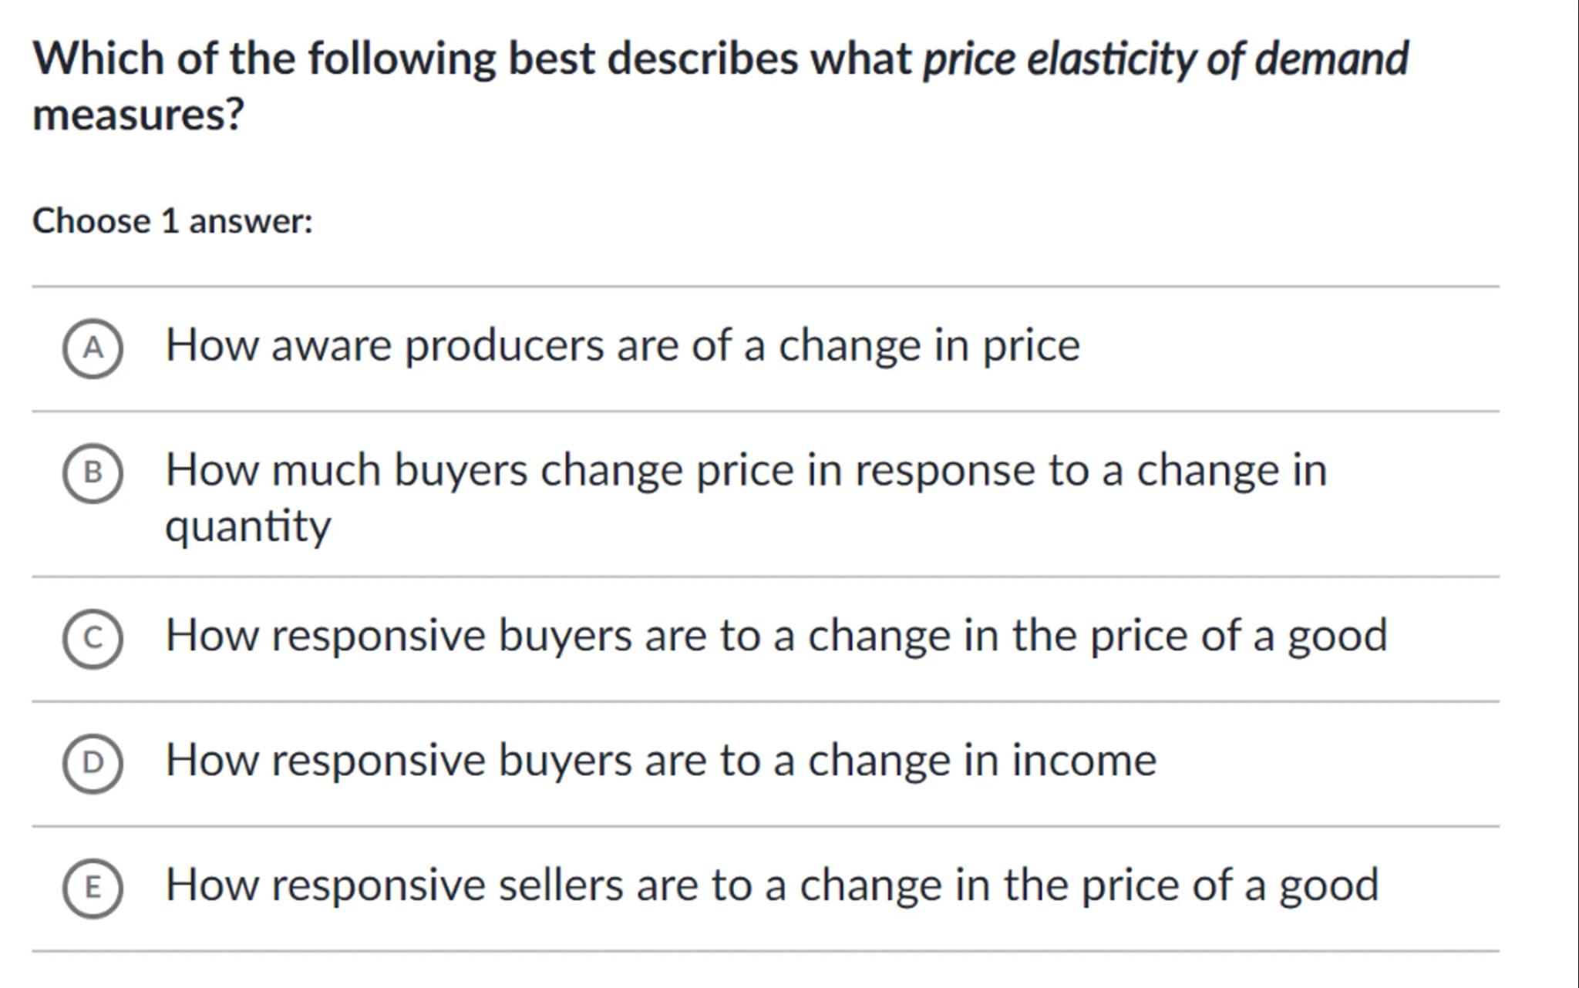Pick answer "How responsive buyers are to a change in income"
The width and height of the screenshot is (1579, 988).
click(x=661, y=761)
